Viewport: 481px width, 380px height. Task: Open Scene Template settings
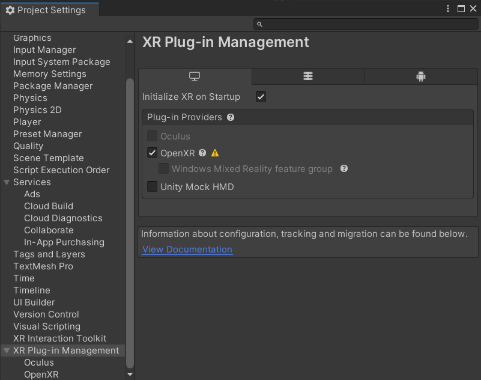tap(49, 158)
